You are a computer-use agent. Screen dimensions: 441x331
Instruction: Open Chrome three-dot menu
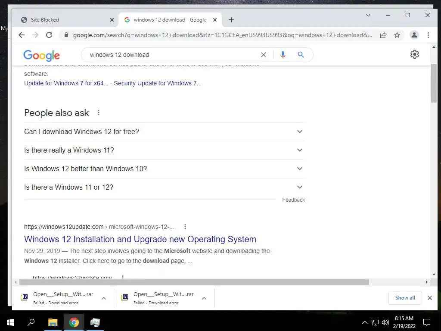tap(428, 35)
